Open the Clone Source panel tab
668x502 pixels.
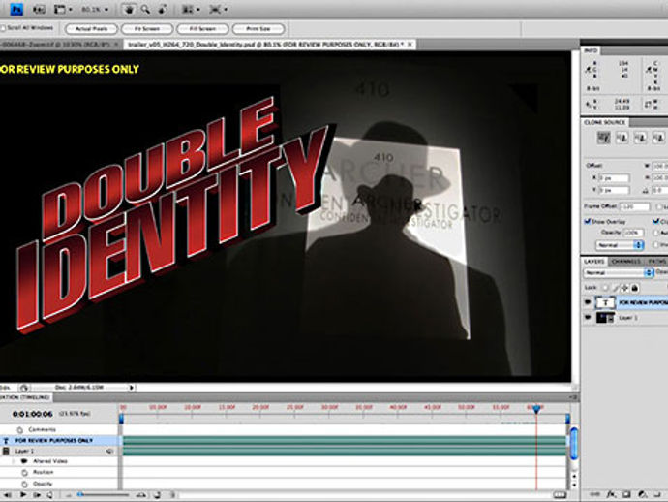(605, 122)
